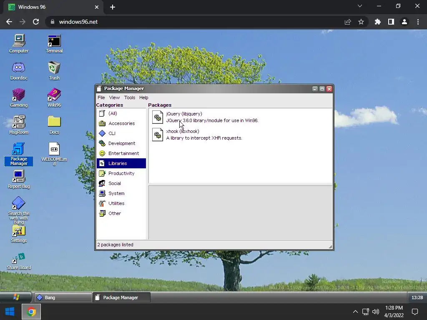The image size is (427, 320).
Task: Bookmark this page with the star icon
Action: click(x=361, y=22)
